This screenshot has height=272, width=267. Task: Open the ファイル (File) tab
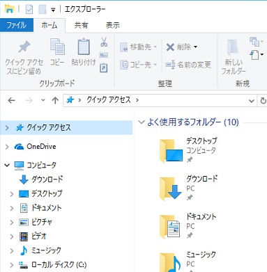click(17, 25)
